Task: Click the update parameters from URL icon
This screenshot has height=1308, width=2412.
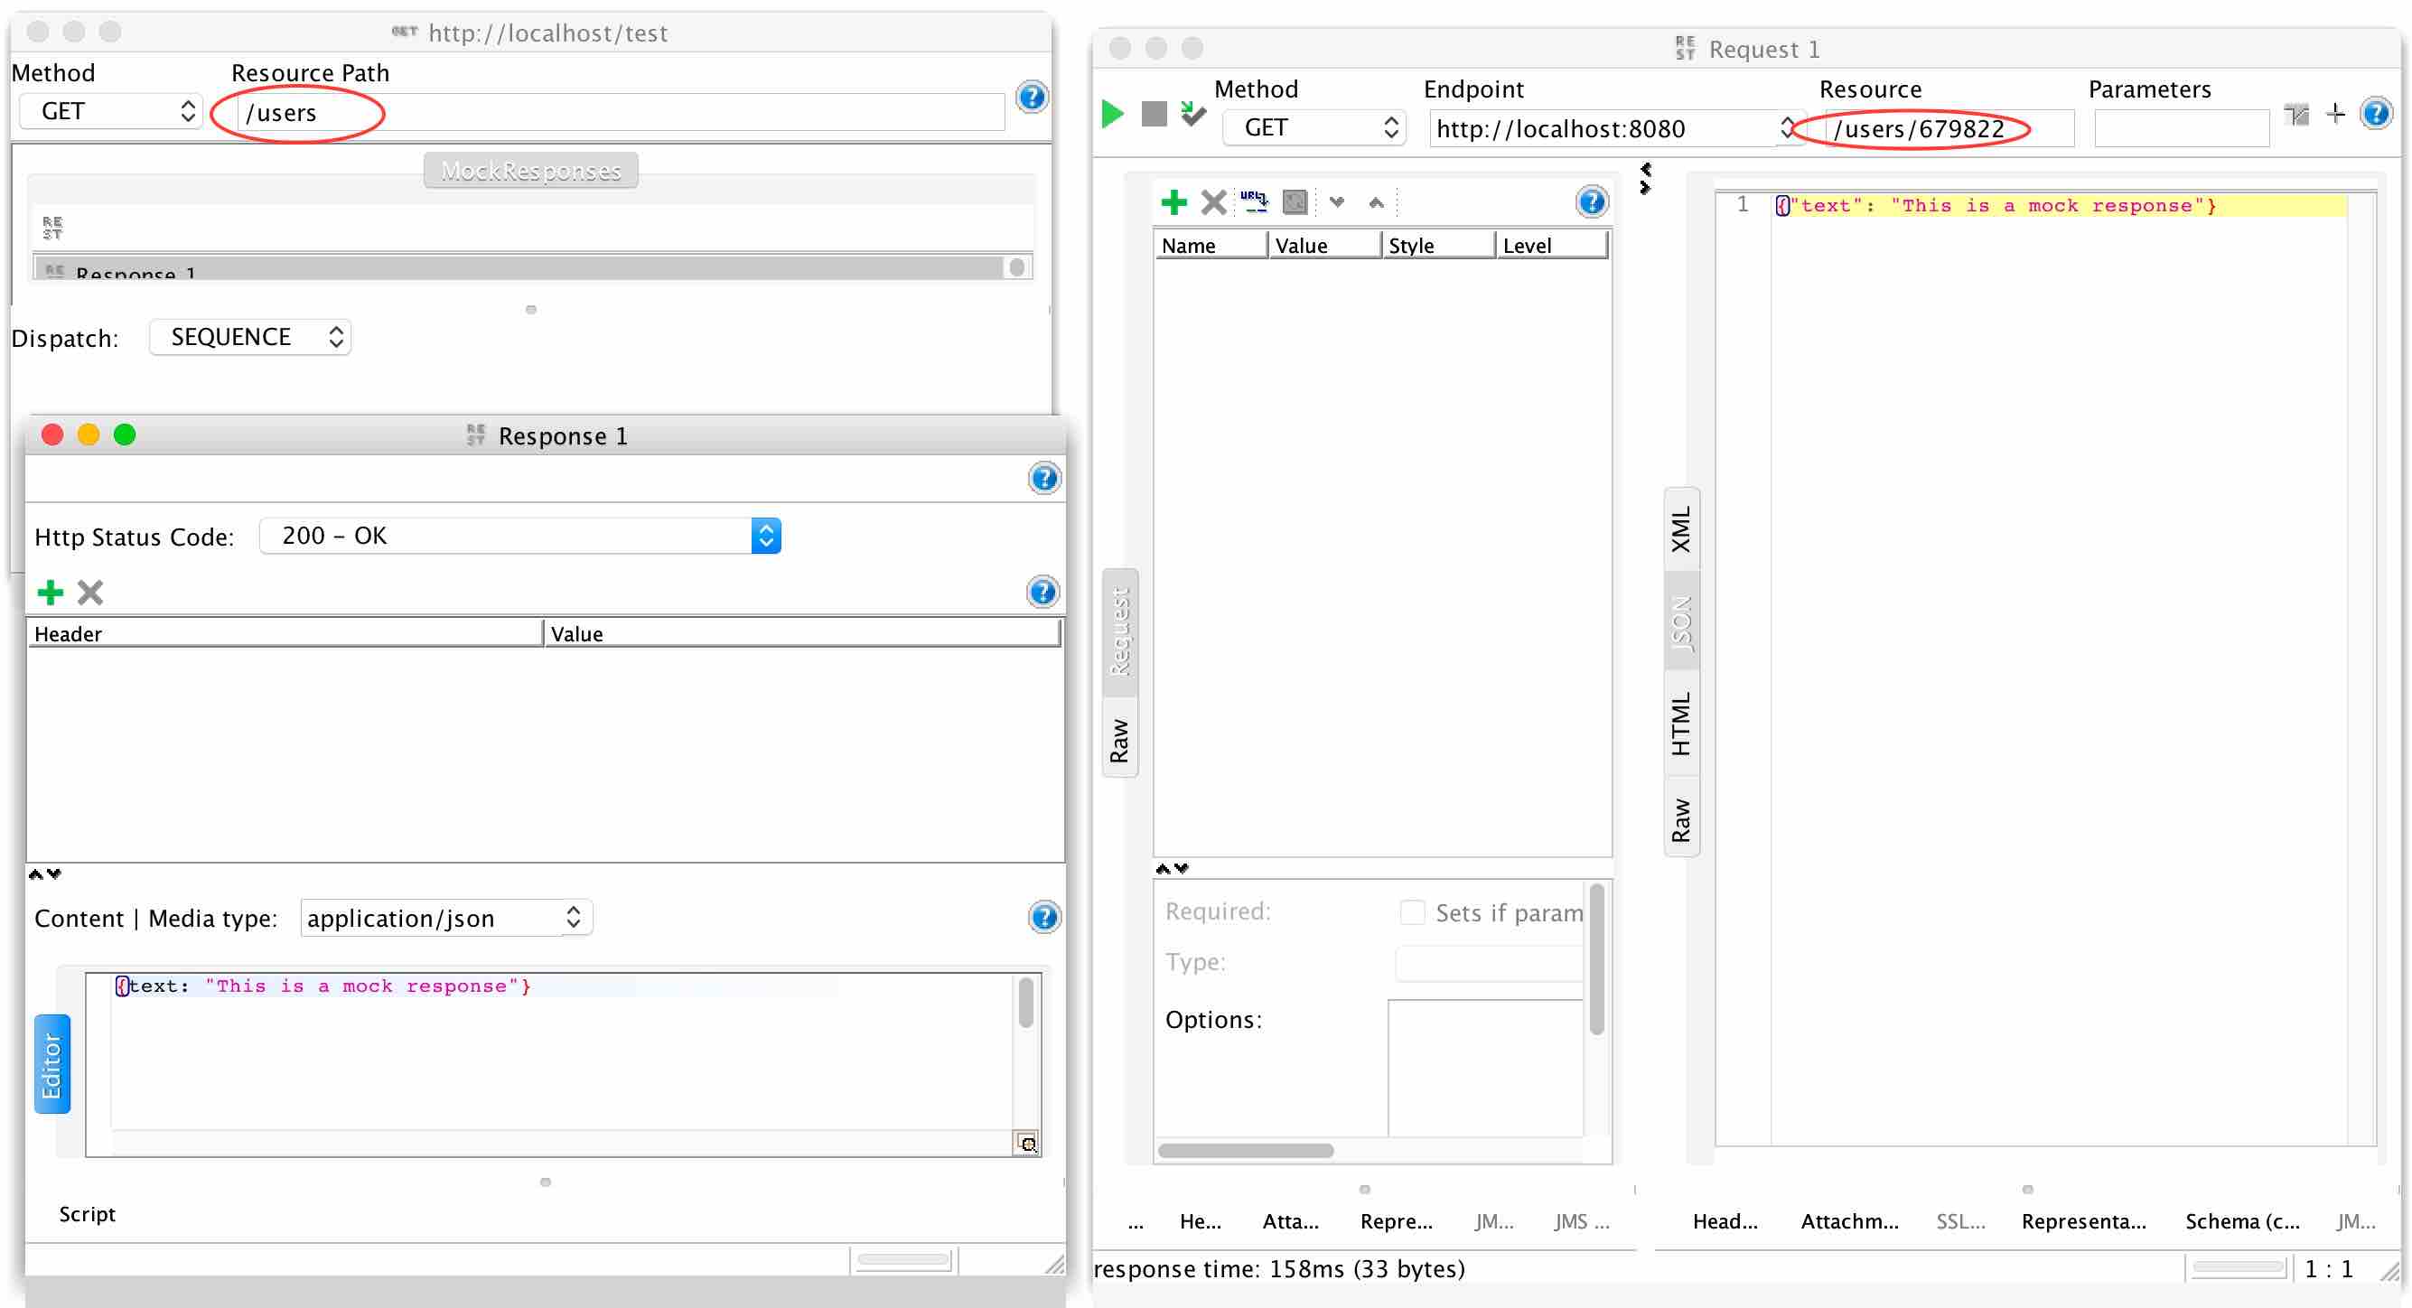Action: [1254, 201]
